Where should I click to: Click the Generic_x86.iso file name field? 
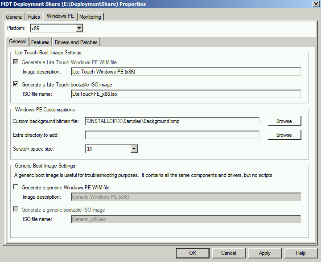185,219
